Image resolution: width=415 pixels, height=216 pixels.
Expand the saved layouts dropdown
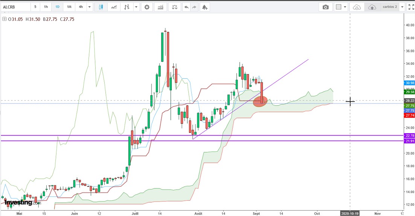click(x=402, y=7)
